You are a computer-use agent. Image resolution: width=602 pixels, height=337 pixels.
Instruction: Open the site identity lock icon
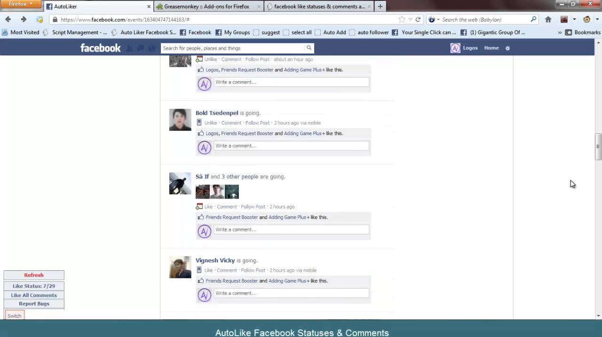[x=55, y=19]
